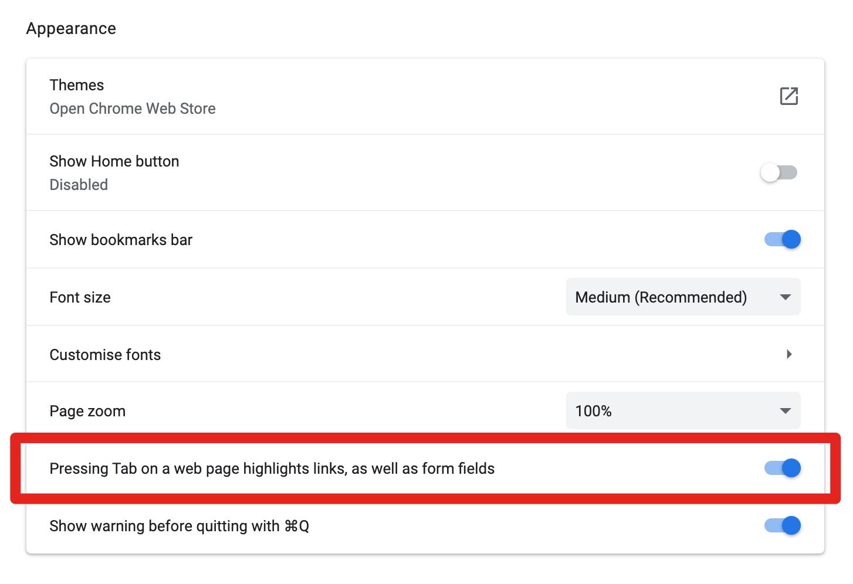853x584 pixels.
Task: Click the Themes row label
Action: (x=77, y=85)
